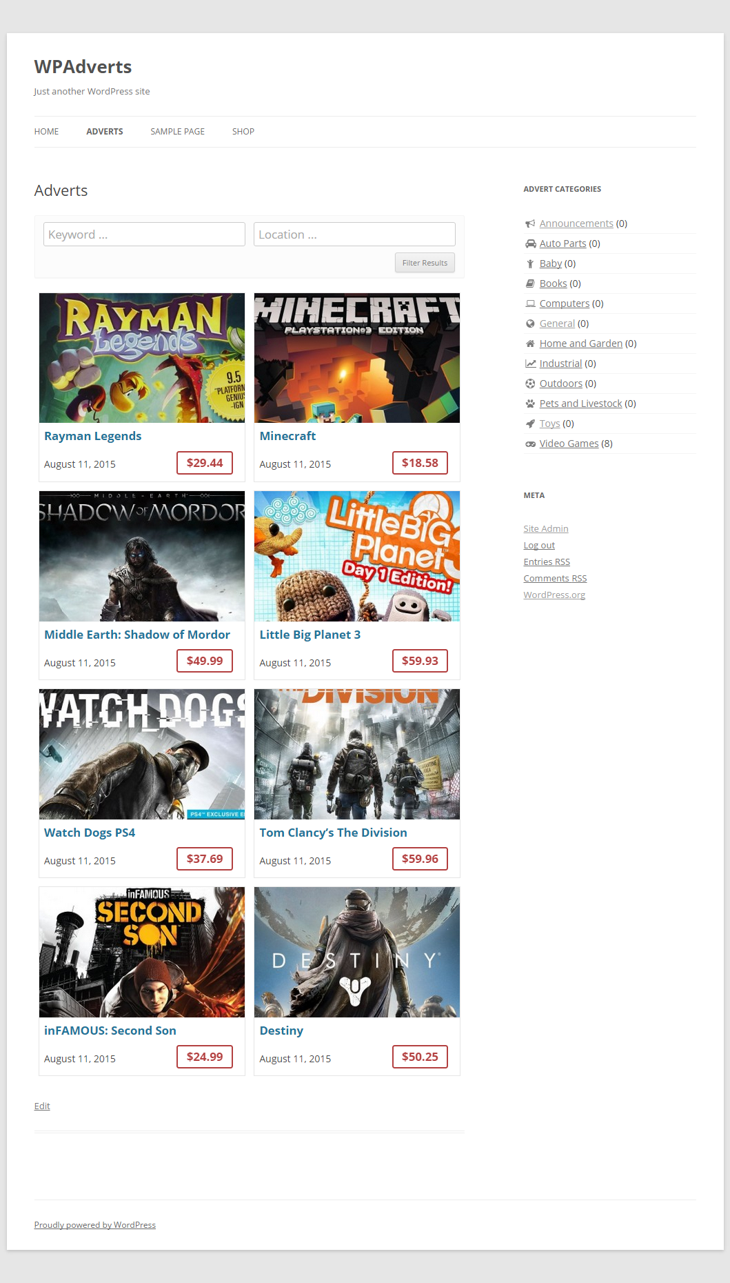Click the Auto Parts car icon
This screenshot has height=1283, width=730.
point(530,243)
